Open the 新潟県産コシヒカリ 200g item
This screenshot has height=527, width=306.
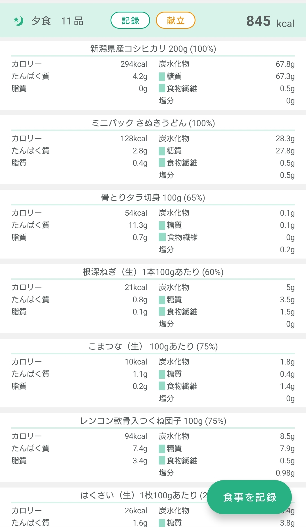click(153, 49)
